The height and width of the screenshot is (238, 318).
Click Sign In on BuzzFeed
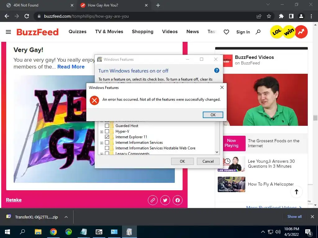(x=243, y=32)
